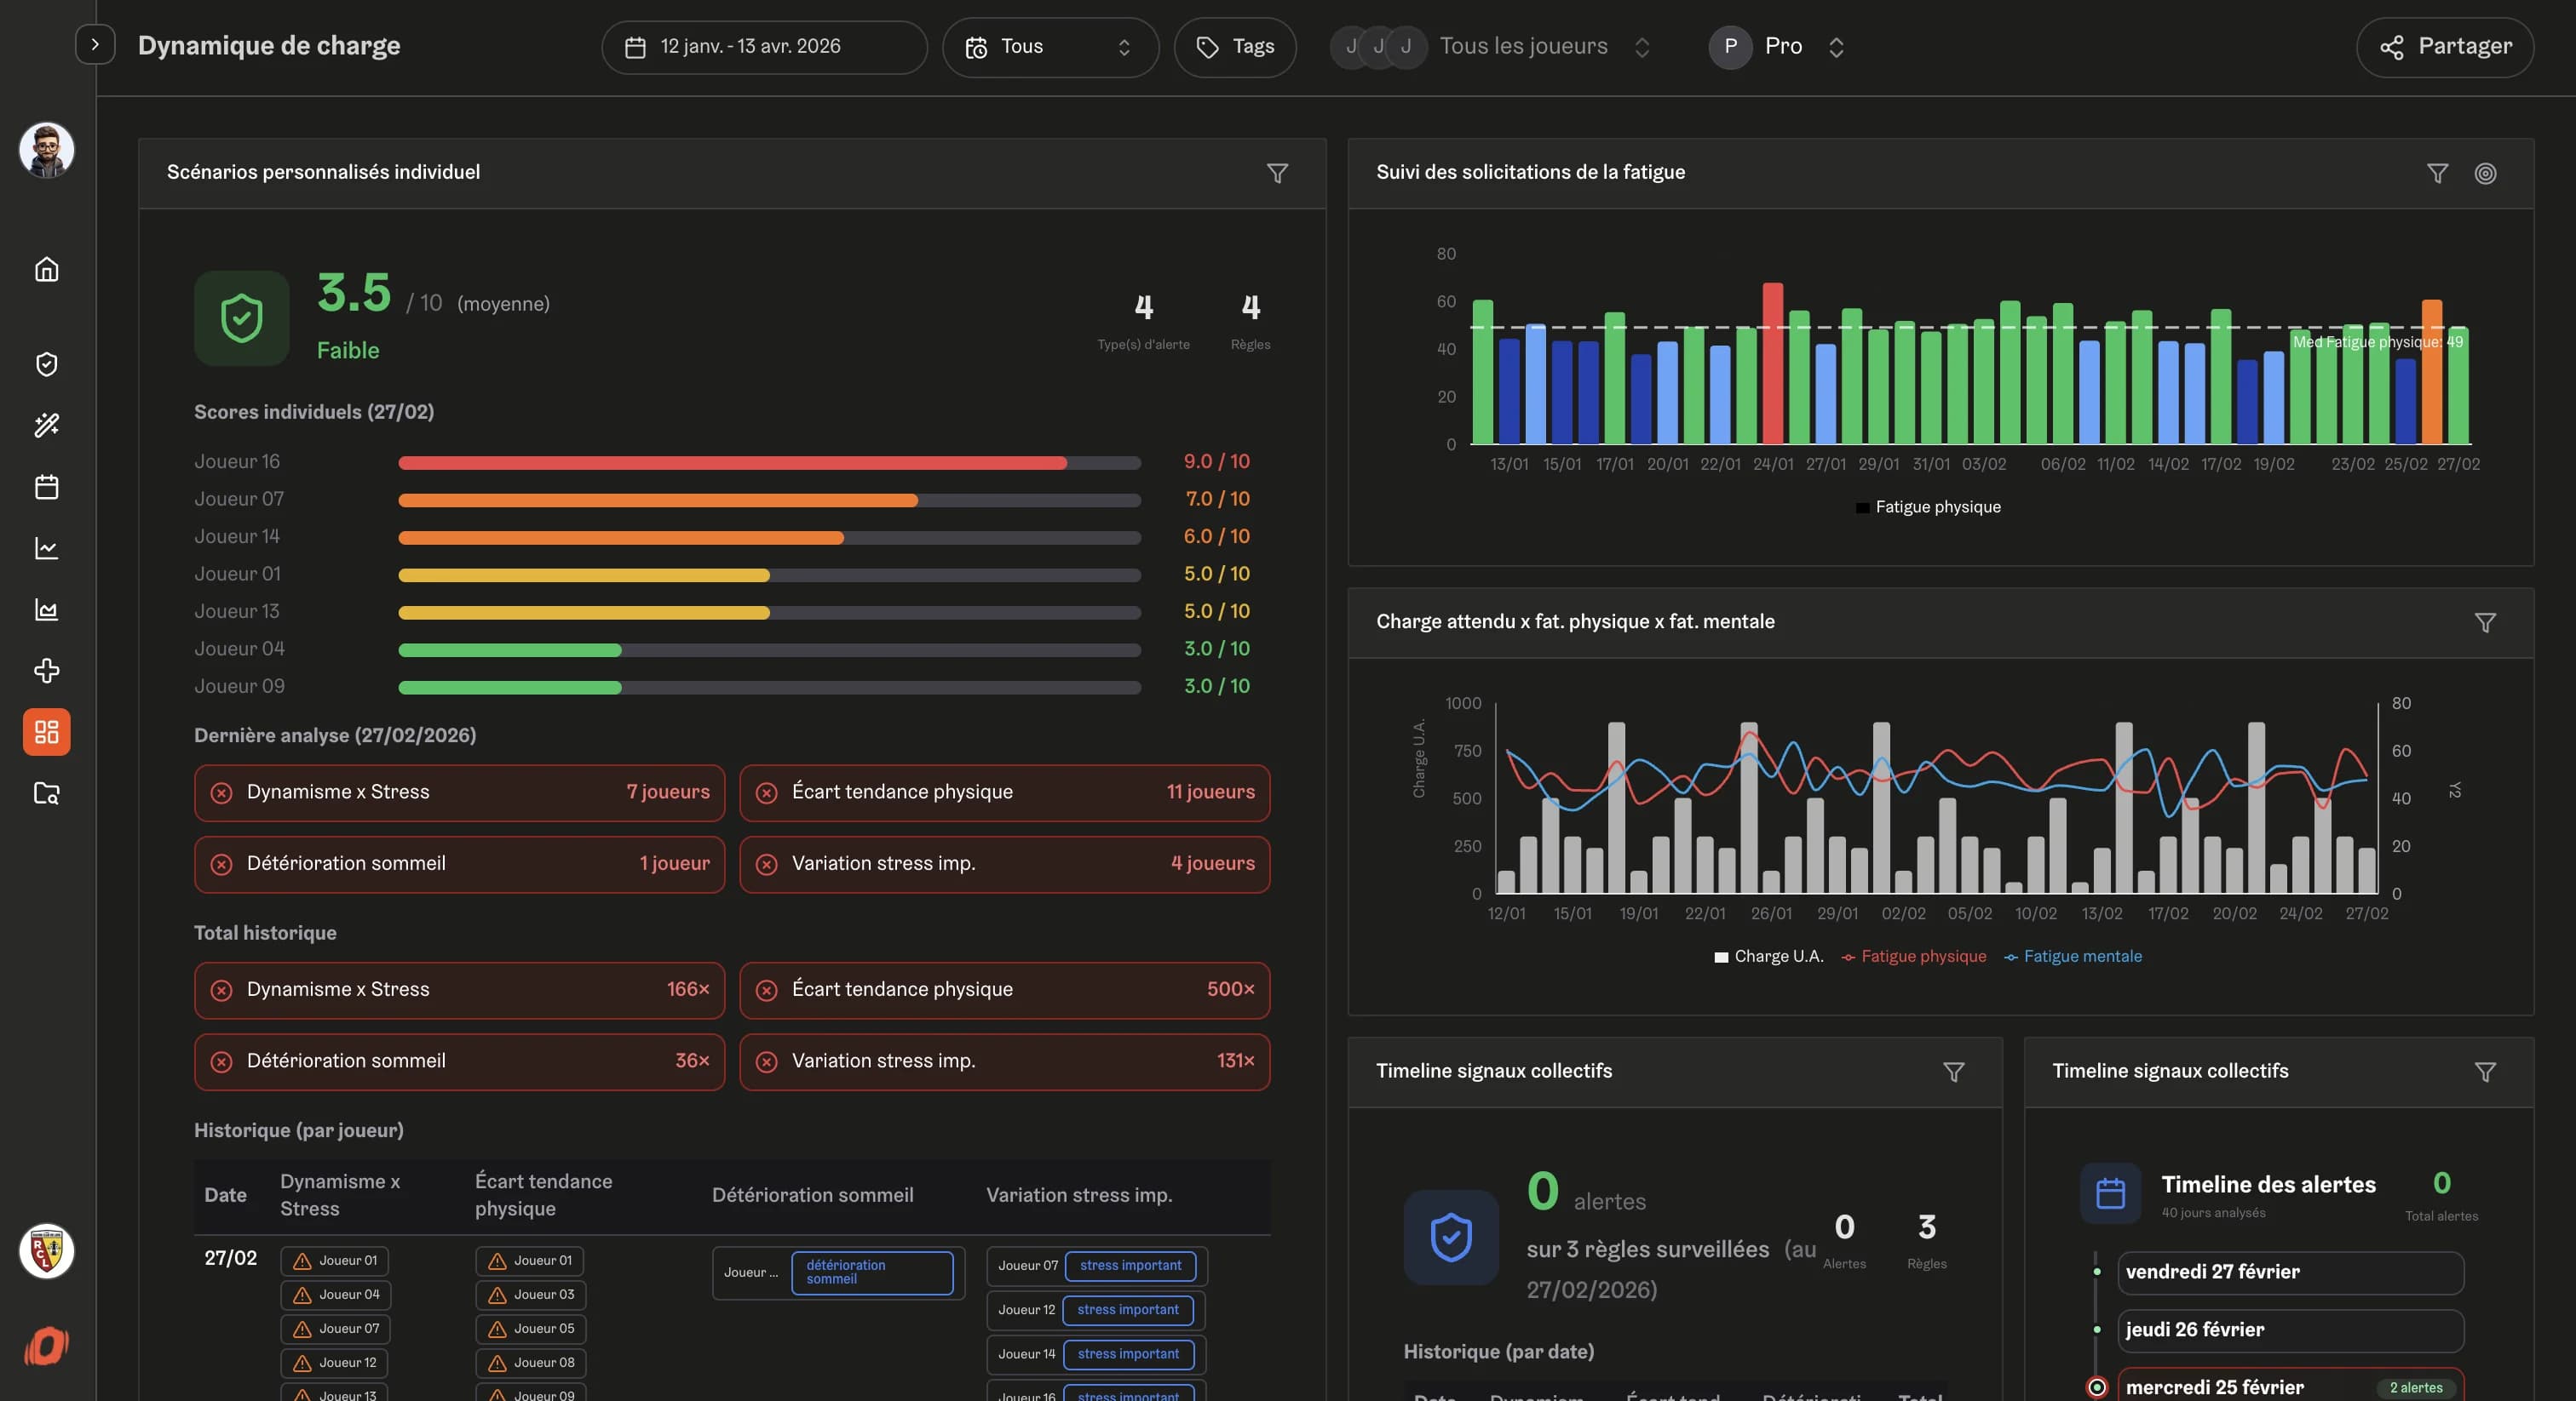Click the home icon in sidebar

click(46, 270)
